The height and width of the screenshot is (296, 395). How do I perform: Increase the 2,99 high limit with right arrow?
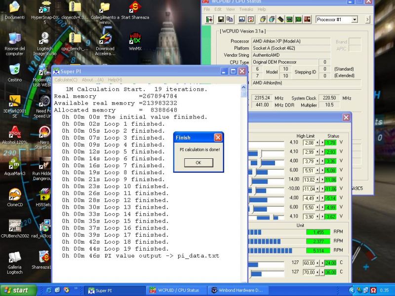tap(322, 152)
